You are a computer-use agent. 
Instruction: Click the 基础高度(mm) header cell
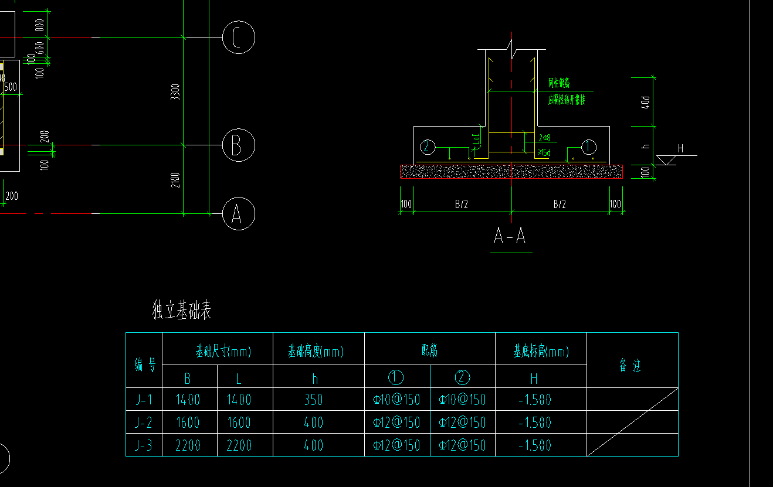[316, 352]
